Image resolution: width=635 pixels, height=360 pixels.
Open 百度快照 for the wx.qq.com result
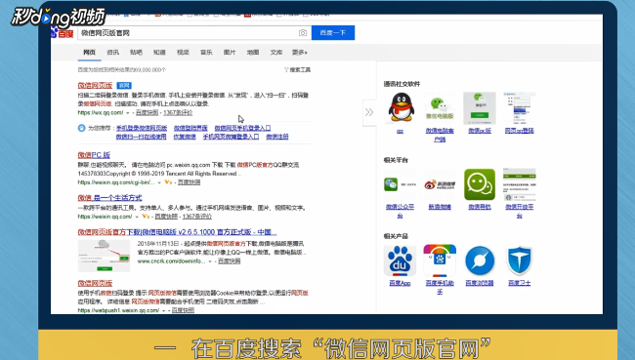tap(147, 113)
